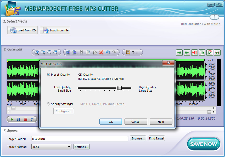Click the Target Folder input field

coord(80,139)
